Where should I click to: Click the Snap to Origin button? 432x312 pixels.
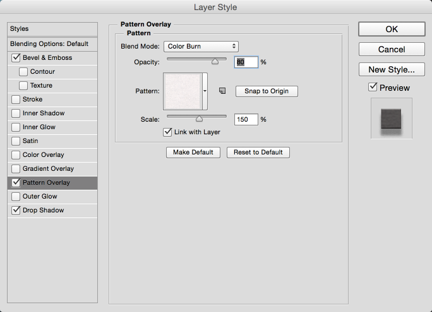click(267, 91)
